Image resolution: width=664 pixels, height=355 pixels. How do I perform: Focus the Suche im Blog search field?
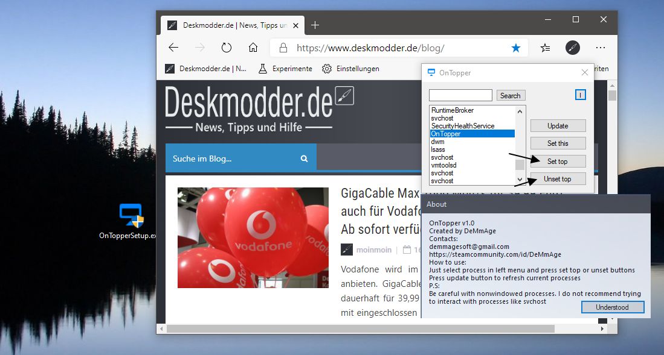pyautogui.click(x=232, y=159)
